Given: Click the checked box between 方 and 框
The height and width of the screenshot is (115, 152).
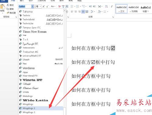Looking at the screenshot, I should coord(93,62).
